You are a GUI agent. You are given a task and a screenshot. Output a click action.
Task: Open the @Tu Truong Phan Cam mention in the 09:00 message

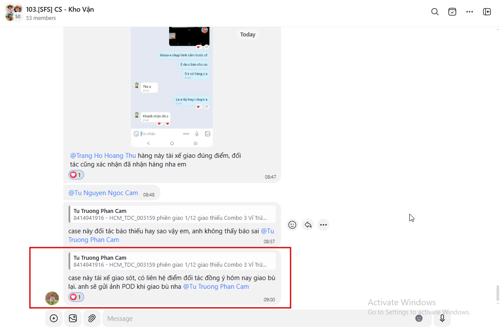[x=216, y=287]
